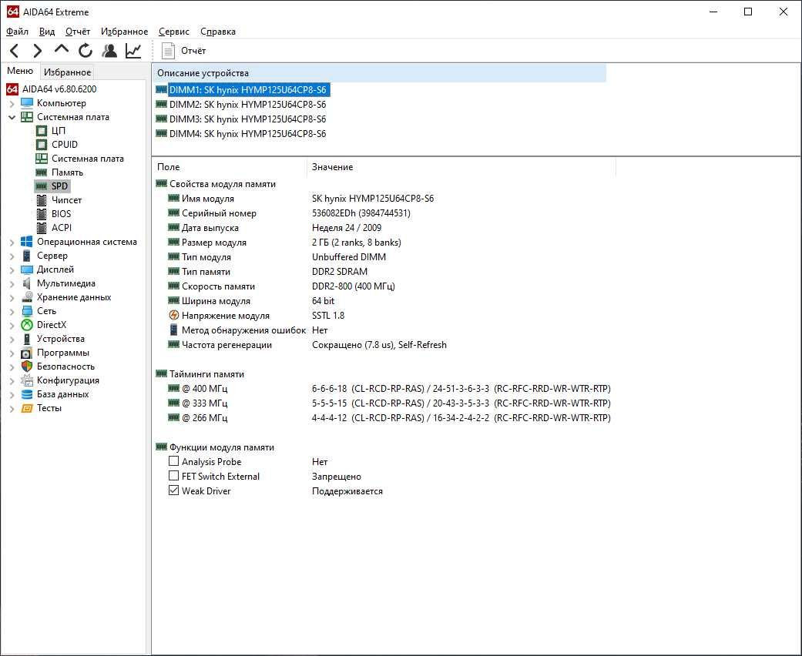This screenshot has height=656, width=802.
Task: Click the Скорость памяти value DDR2-800 (400 МГц)
Action: tap(354, 286)
